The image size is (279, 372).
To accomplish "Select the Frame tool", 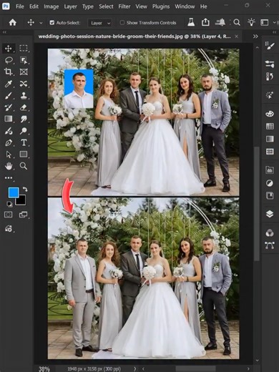I will coord(24,72).
